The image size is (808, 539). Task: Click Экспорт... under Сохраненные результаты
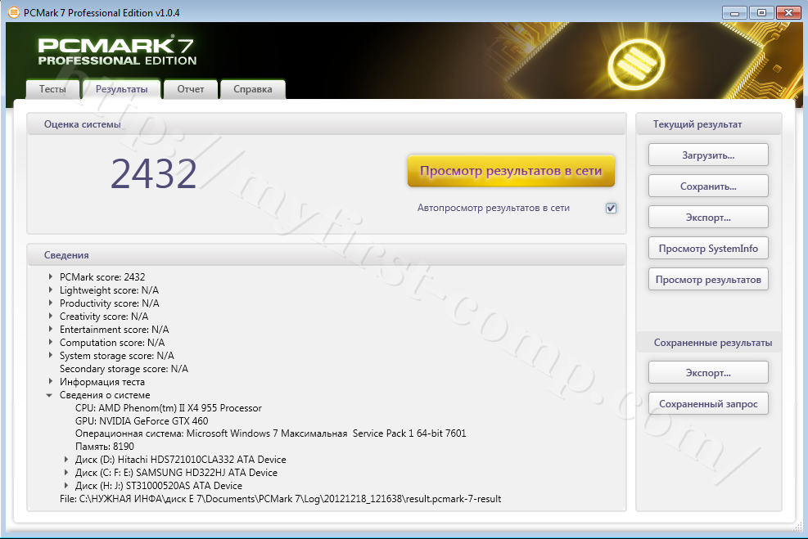point(708,373)
